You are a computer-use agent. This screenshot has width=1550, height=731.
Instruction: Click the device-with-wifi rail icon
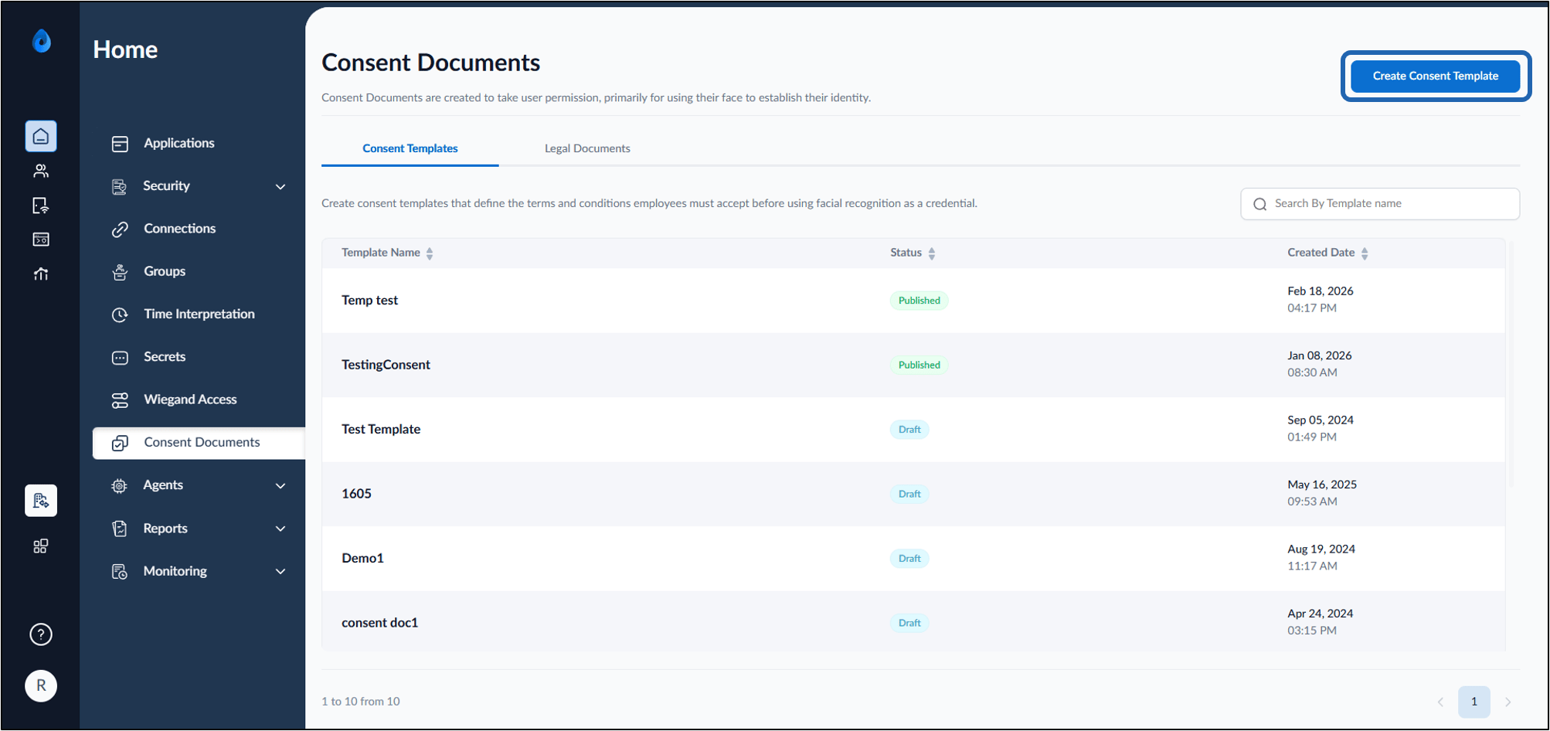coord(41,206)
